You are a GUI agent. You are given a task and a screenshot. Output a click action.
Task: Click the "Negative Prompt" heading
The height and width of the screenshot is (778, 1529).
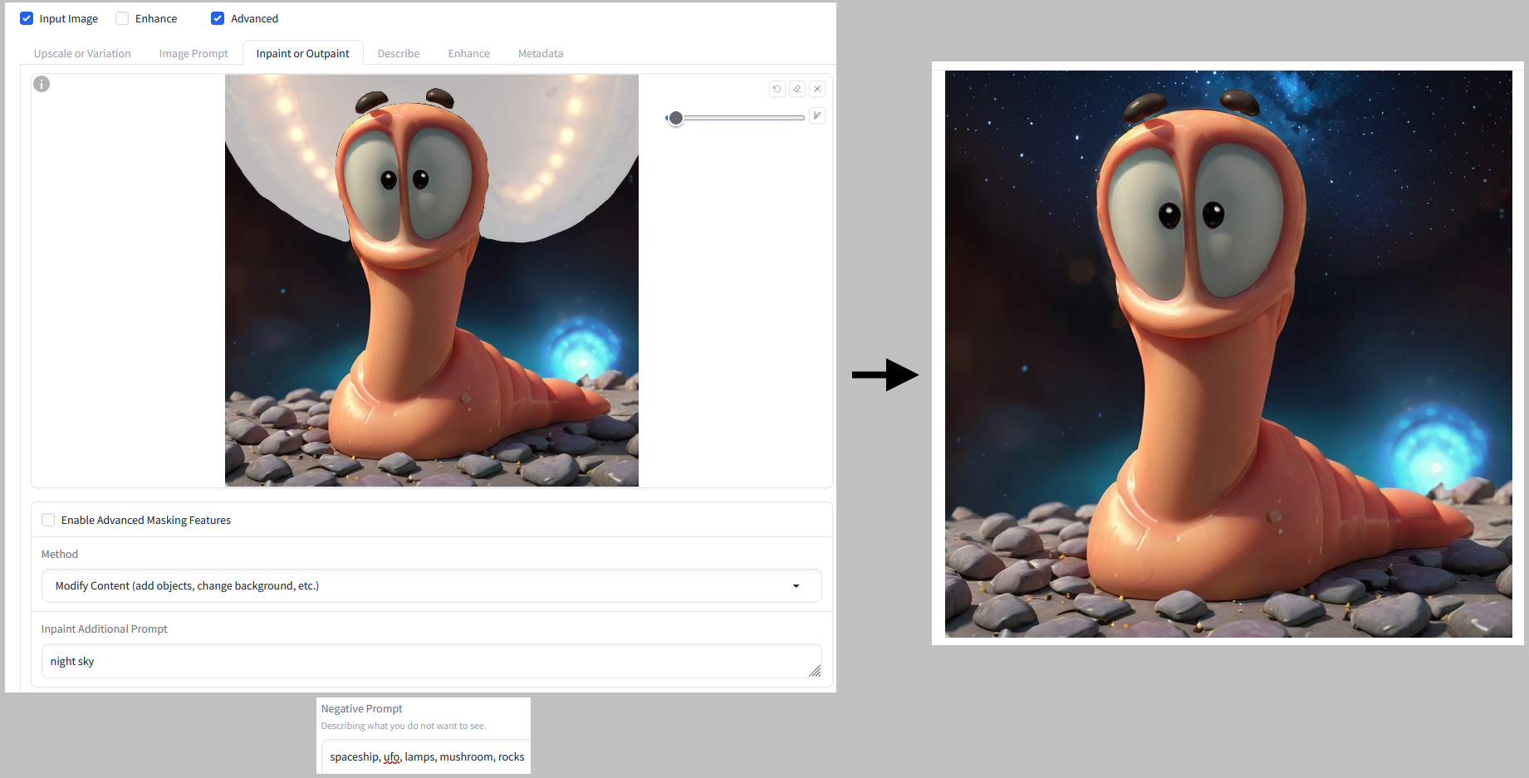(x=362, y=708)
